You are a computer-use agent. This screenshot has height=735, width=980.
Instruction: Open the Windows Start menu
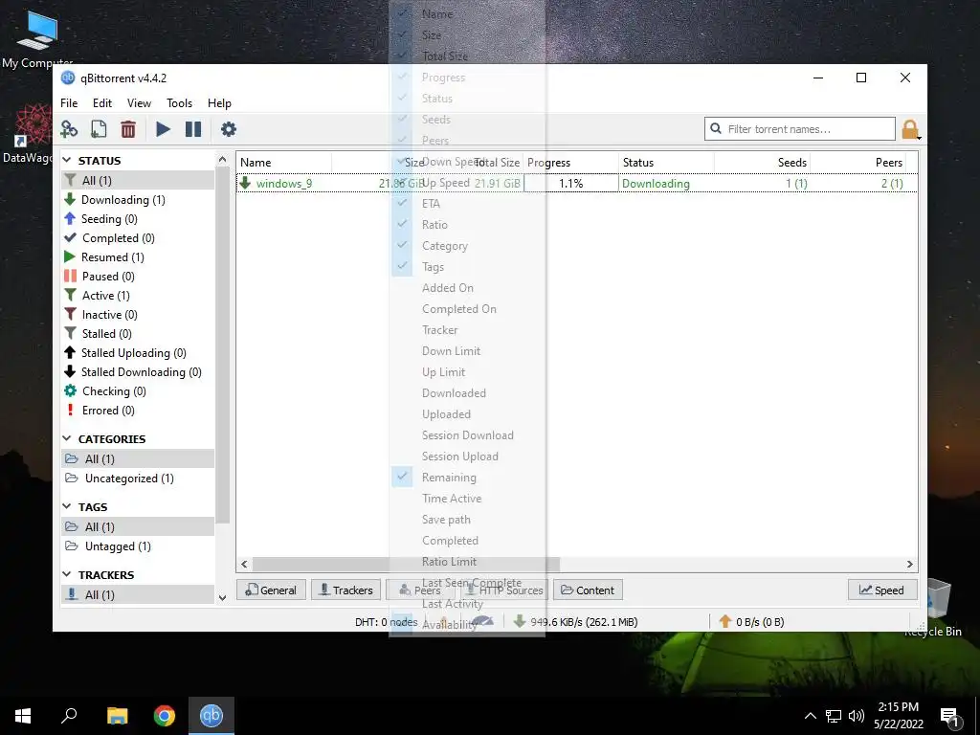coord(23,716)
